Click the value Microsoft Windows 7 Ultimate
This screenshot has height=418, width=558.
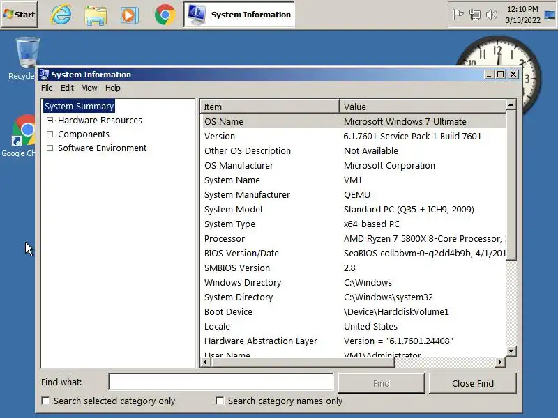click(x=405, y=121)
